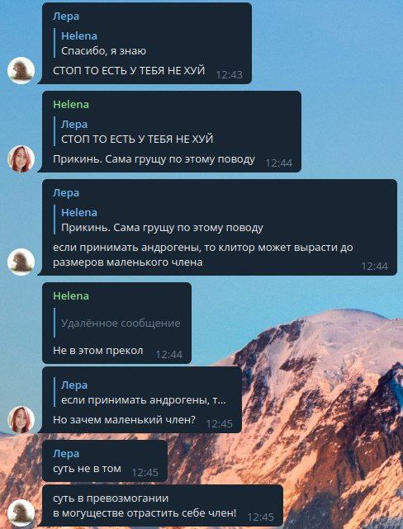Click the 12:44 timestamp on Helena's "Прикинь" message
403x529 pixels.
[279, 163]
